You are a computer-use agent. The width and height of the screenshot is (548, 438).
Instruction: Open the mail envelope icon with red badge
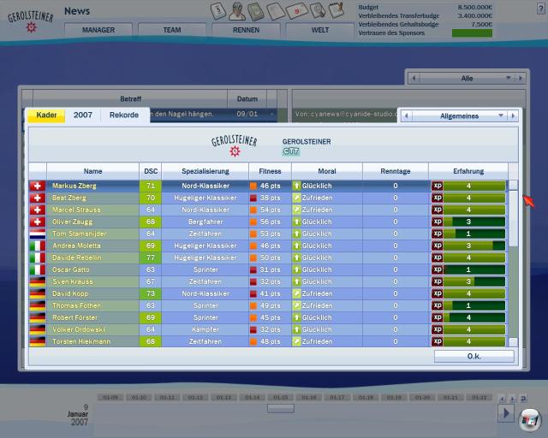point(296,11)
